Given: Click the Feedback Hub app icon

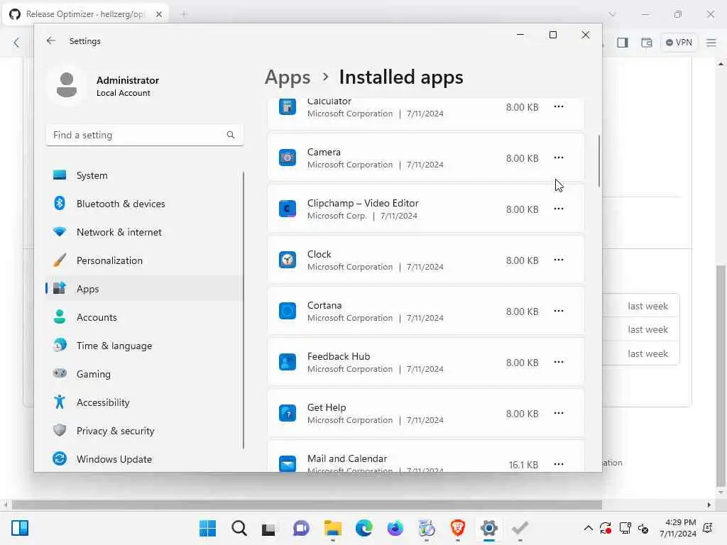Looking at the screenshot, I should (288, 362).
